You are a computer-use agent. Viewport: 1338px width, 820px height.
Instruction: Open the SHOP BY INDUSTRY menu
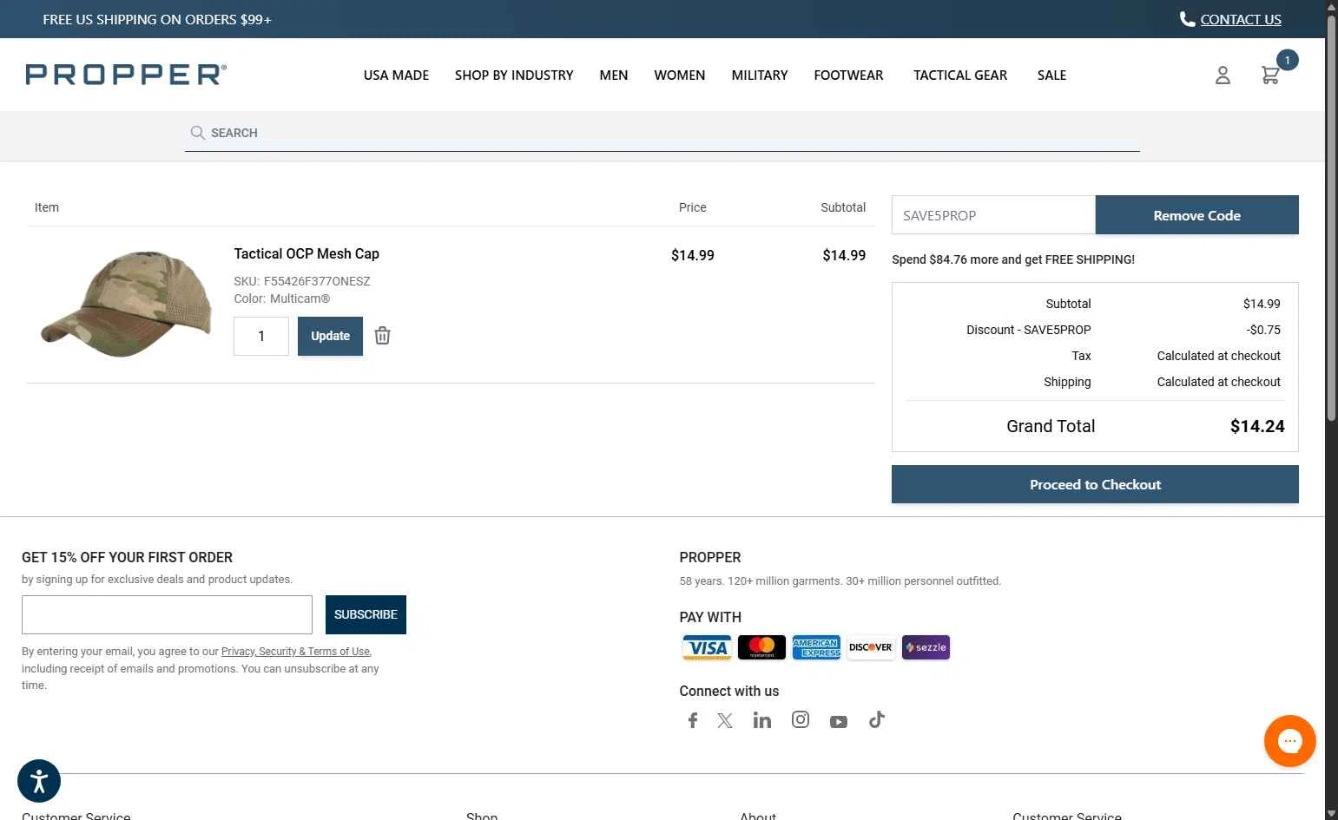(x=514, y=75)
